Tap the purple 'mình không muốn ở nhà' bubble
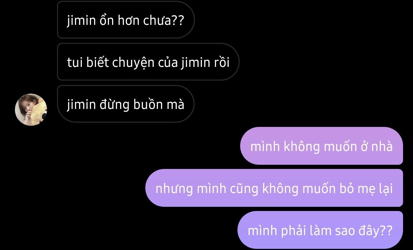 (321, 146)
